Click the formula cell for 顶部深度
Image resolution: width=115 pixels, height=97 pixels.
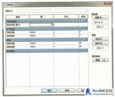(x=66, y=32)
